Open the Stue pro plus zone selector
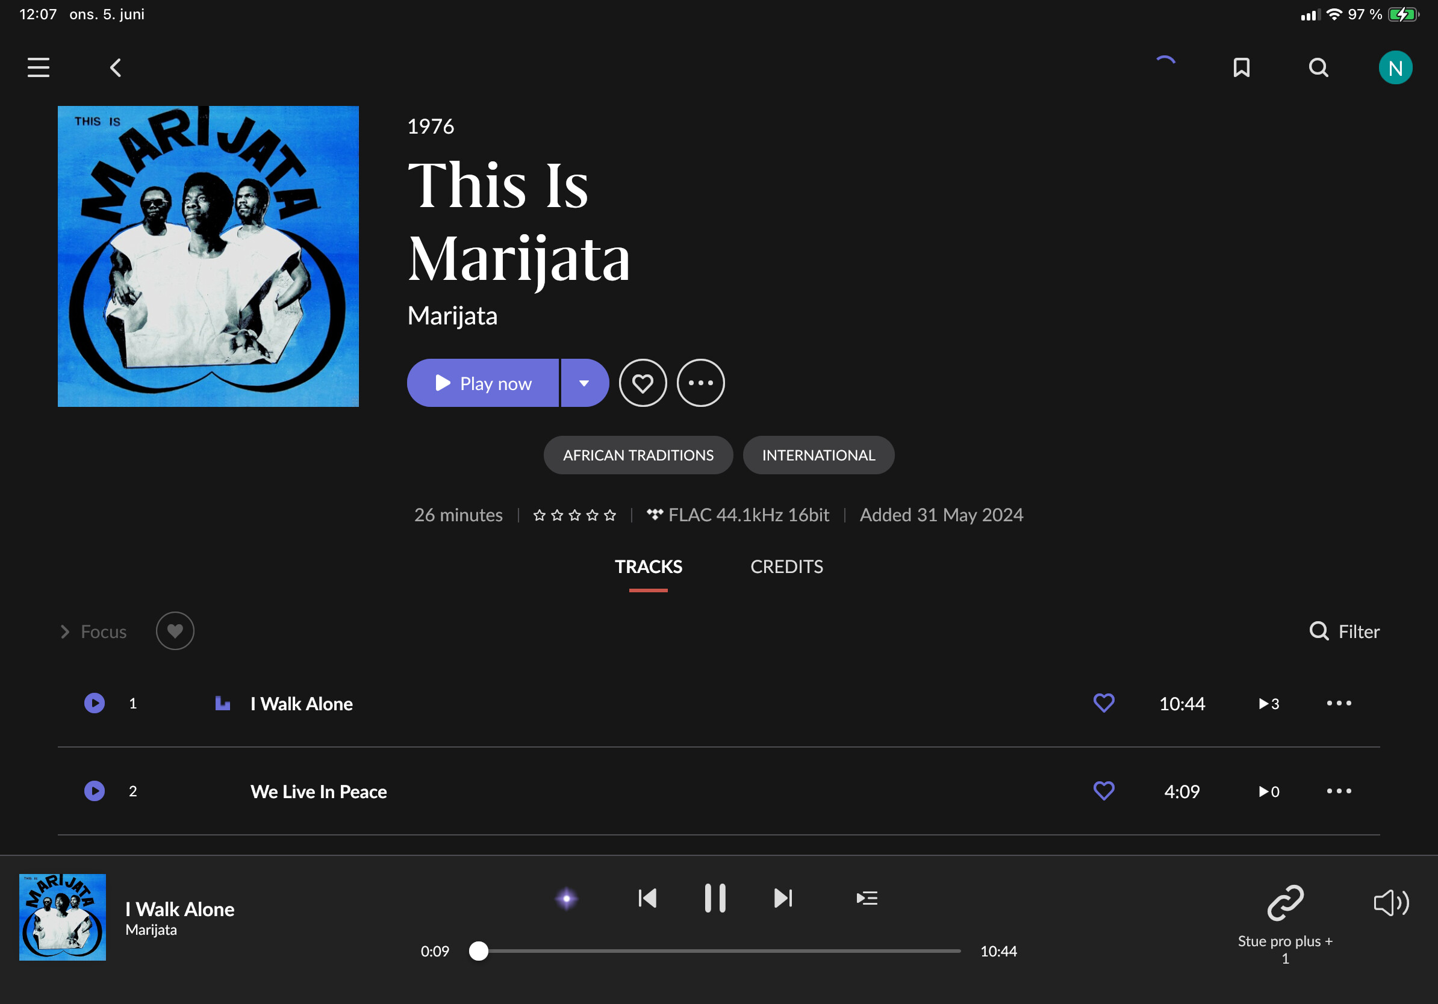This screenshot has width=1438, height=1004. coord(1285,924)
